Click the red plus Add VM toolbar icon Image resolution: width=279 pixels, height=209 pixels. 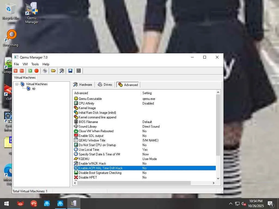pos(16,71)
